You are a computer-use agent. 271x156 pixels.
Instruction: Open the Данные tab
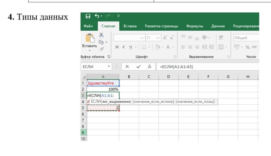click(x=218, y=26)
